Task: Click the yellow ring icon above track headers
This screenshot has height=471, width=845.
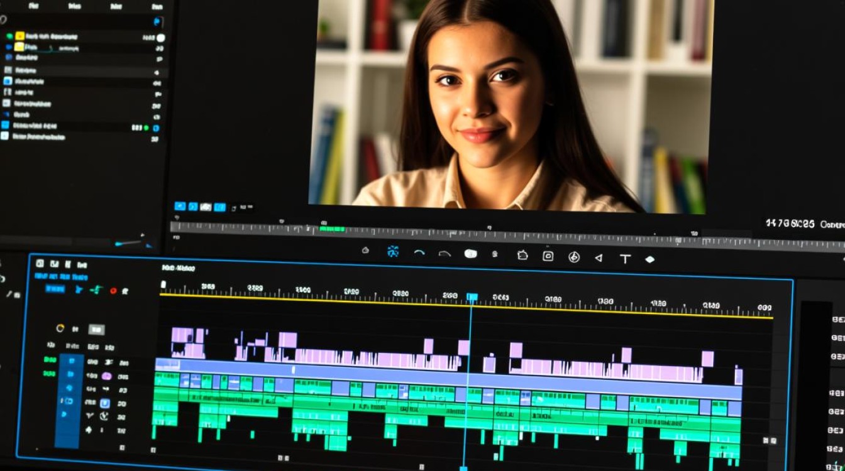Action: (x=60, y=328)
